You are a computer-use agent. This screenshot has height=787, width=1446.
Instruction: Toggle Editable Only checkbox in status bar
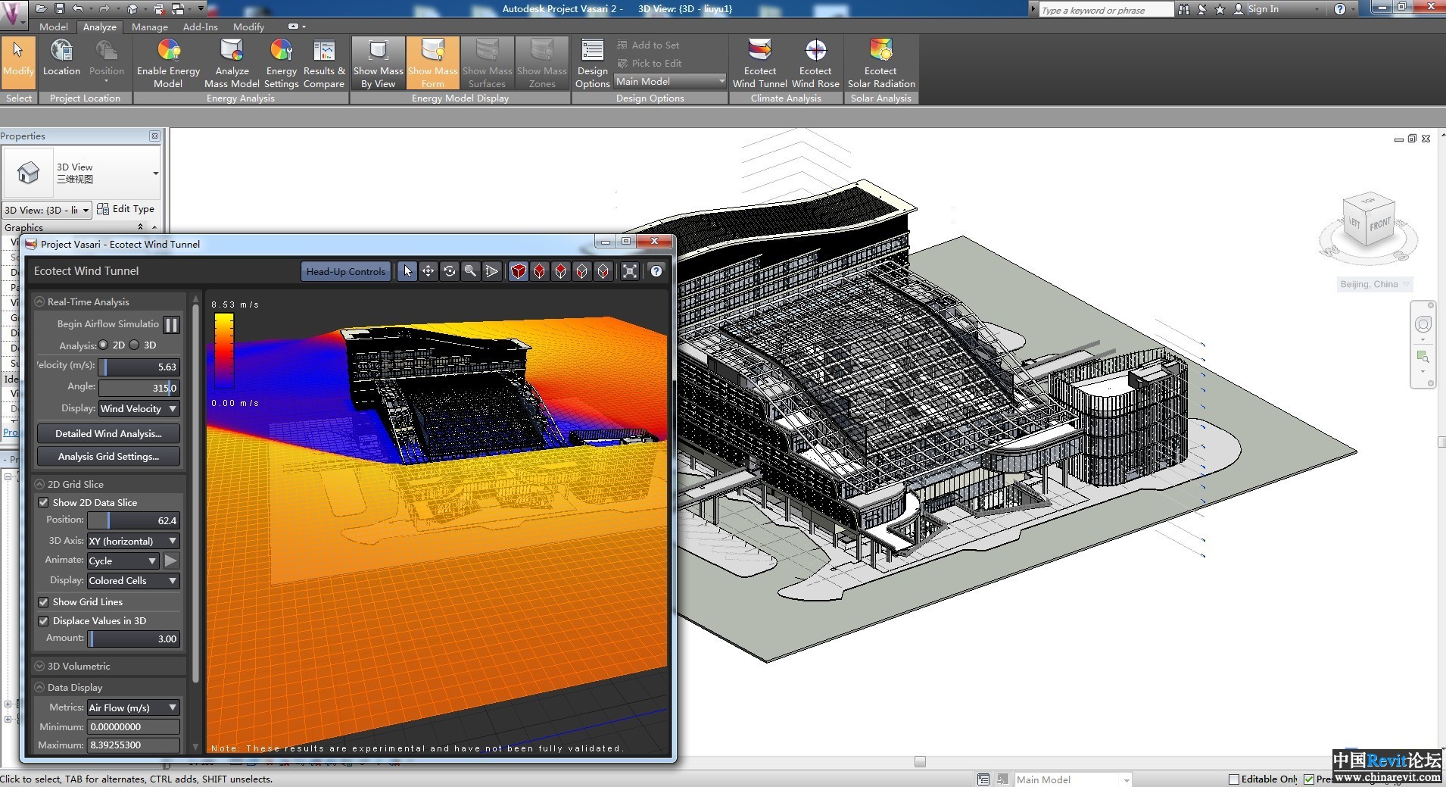(1233, 779)
